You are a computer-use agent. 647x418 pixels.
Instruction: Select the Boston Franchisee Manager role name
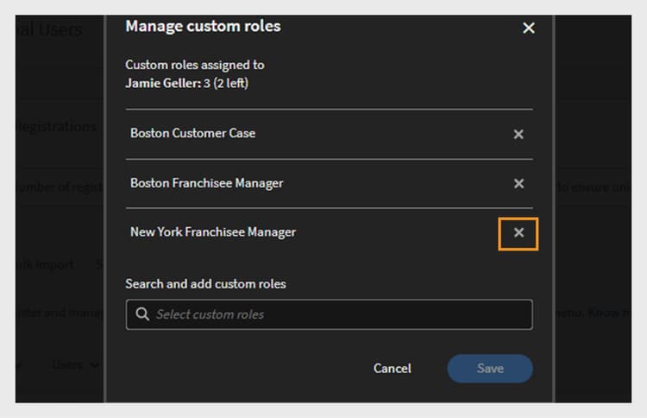206,183
